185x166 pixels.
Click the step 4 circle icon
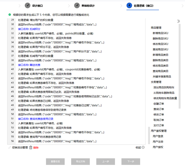click(x=129, y=5)
